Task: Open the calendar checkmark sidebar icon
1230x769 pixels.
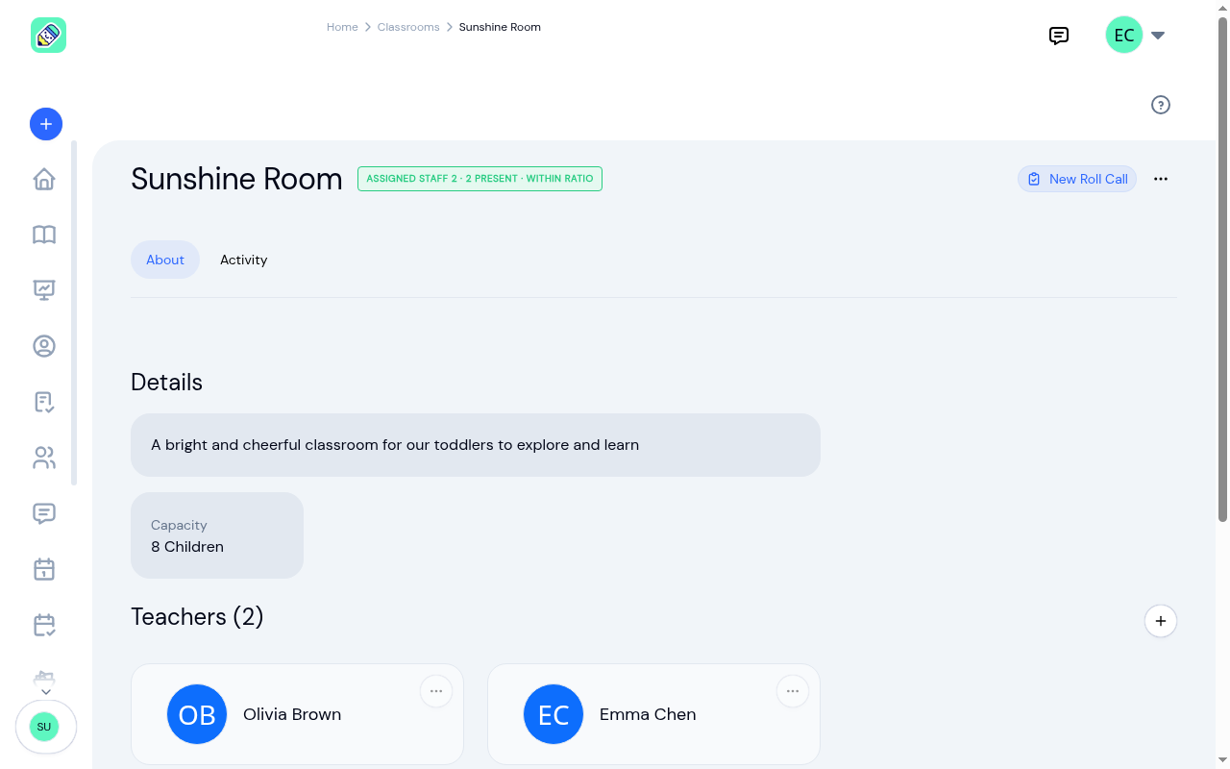Action: (x=44, y=625)
